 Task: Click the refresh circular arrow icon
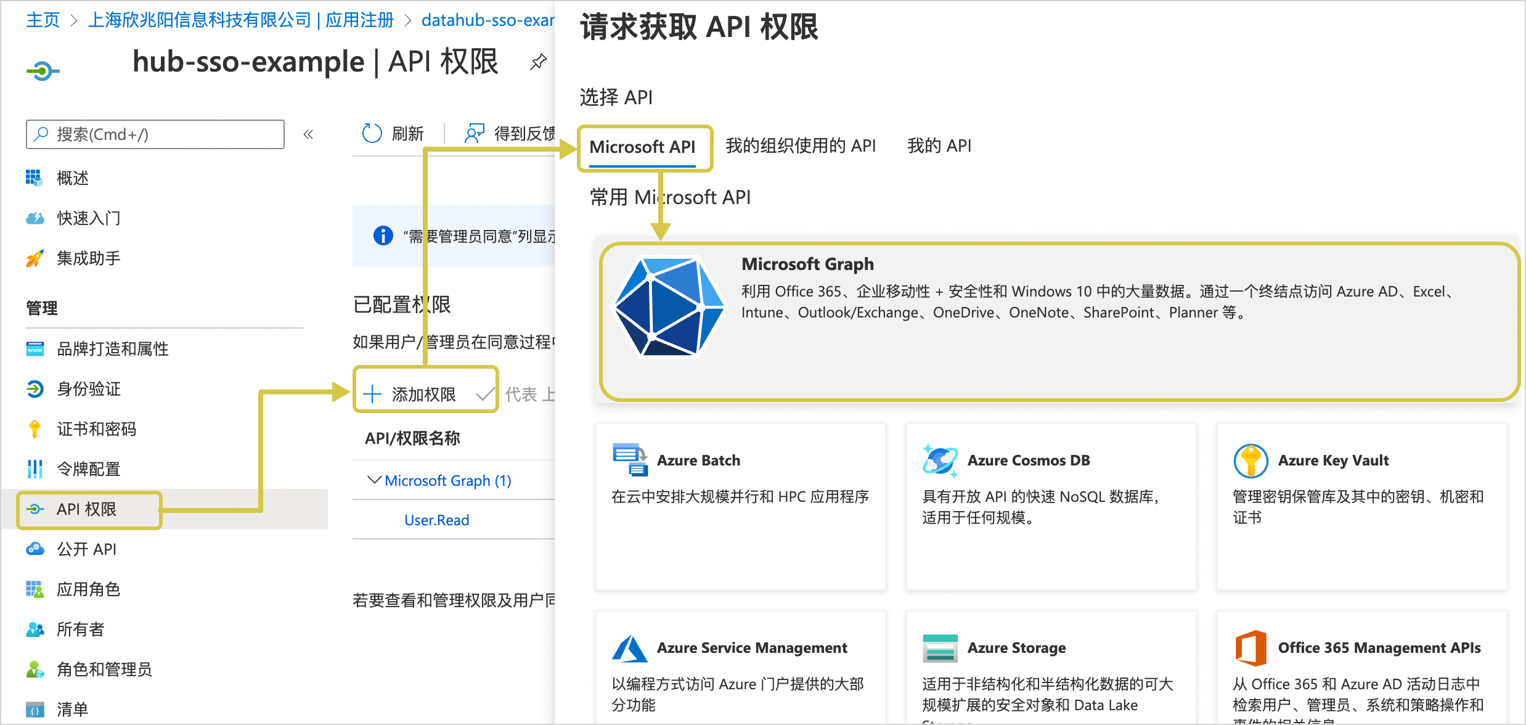tap(372, 133)
